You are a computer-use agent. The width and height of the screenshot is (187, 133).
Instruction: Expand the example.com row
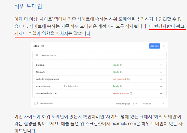point(161,86)
